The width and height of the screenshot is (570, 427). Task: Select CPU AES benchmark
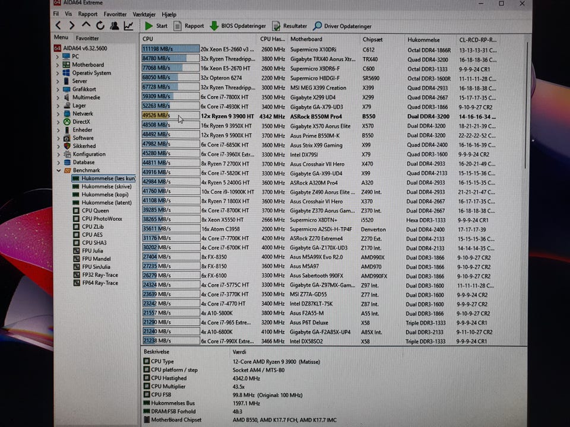click(x=88, y=235)
